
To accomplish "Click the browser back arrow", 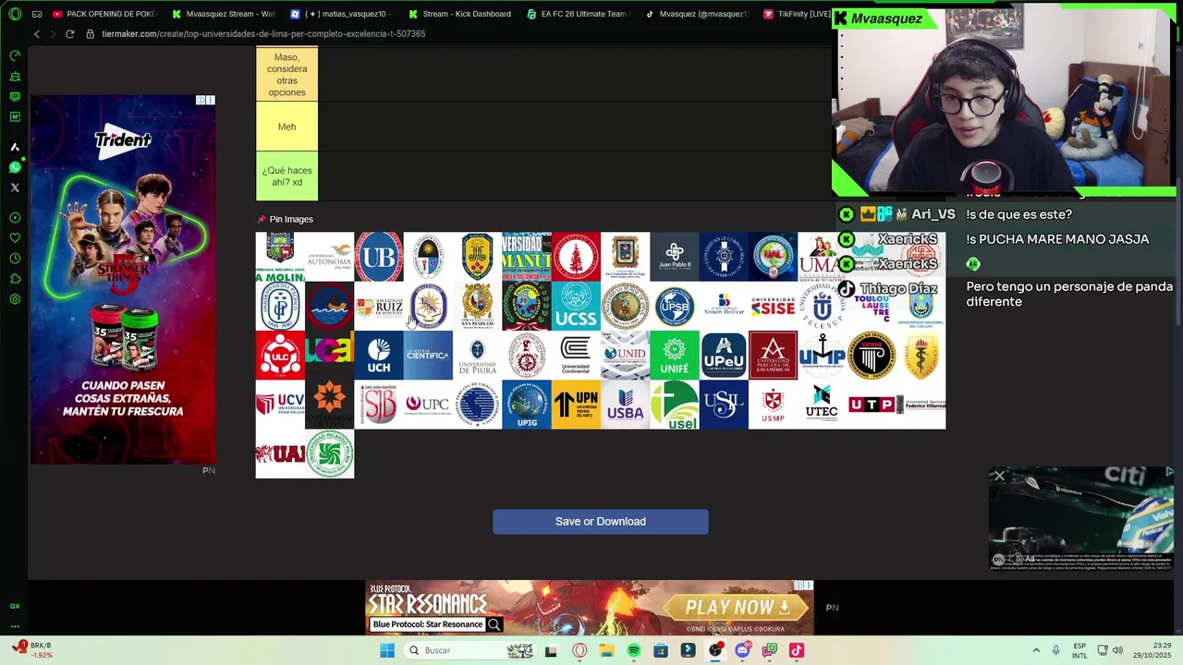I will pos(37,34).
